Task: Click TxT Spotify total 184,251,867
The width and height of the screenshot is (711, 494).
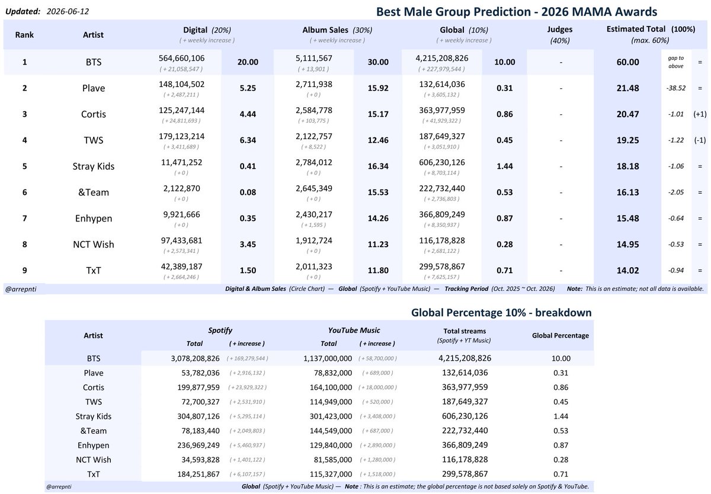Action: pos(198,474)
